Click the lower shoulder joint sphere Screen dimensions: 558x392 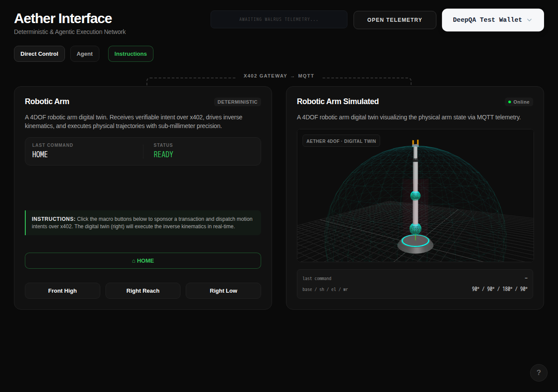(415, 228)
